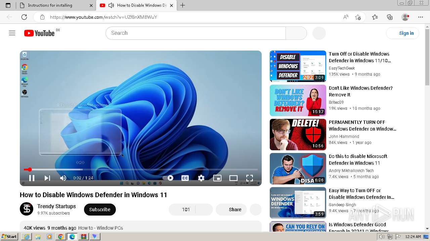Close the Instructions for installing tab
The width and height of the screenshot is (430, 241).
[91, 5]
